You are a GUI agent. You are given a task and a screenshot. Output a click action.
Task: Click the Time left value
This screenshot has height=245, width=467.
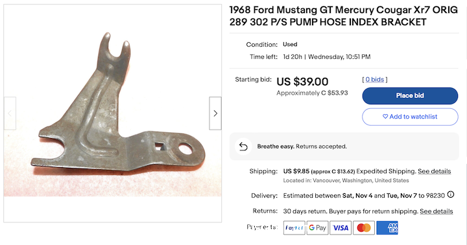pyautogui.click(x=327, y=57)
